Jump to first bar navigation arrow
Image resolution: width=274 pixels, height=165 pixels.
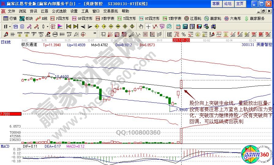pyautogui.click(x=69, y=26)
